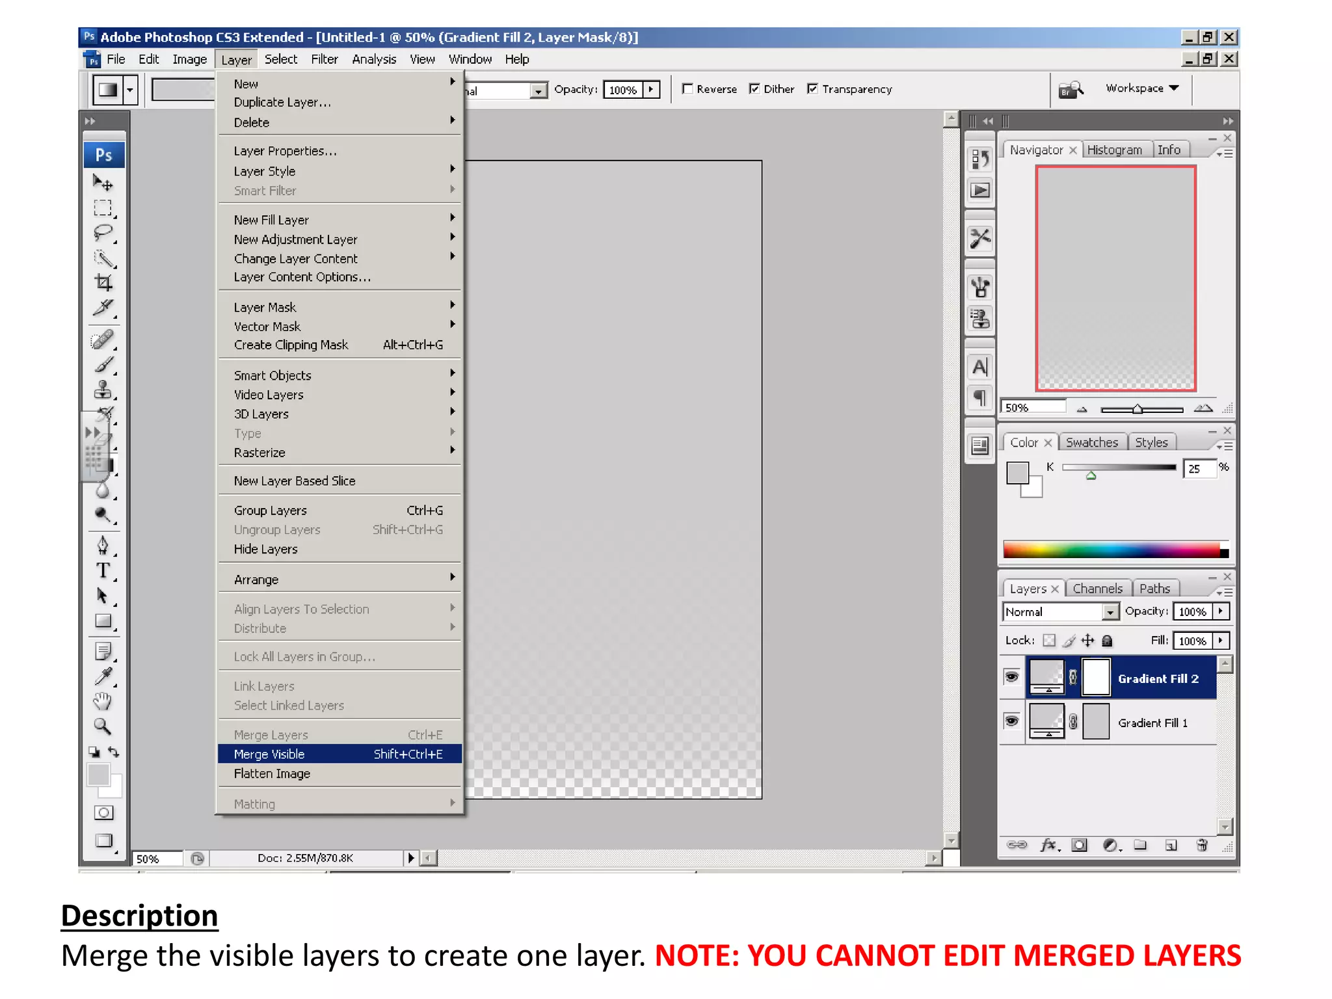The width and height of the screenshot is (1332, 999).
Task: Toggle Lock transparent pixels
Action: pyautogui.click(x=1049, y=641)
